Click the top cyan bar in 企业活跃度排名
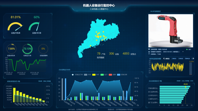This screenshot has width=198, height=111. click(175, 87)
